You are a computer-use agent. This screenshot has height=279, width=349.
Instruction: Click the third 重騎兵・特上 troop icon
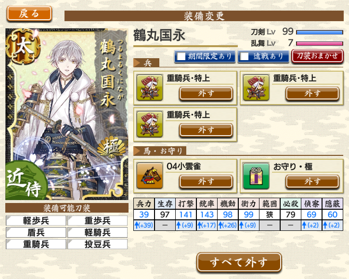(150, 125)
